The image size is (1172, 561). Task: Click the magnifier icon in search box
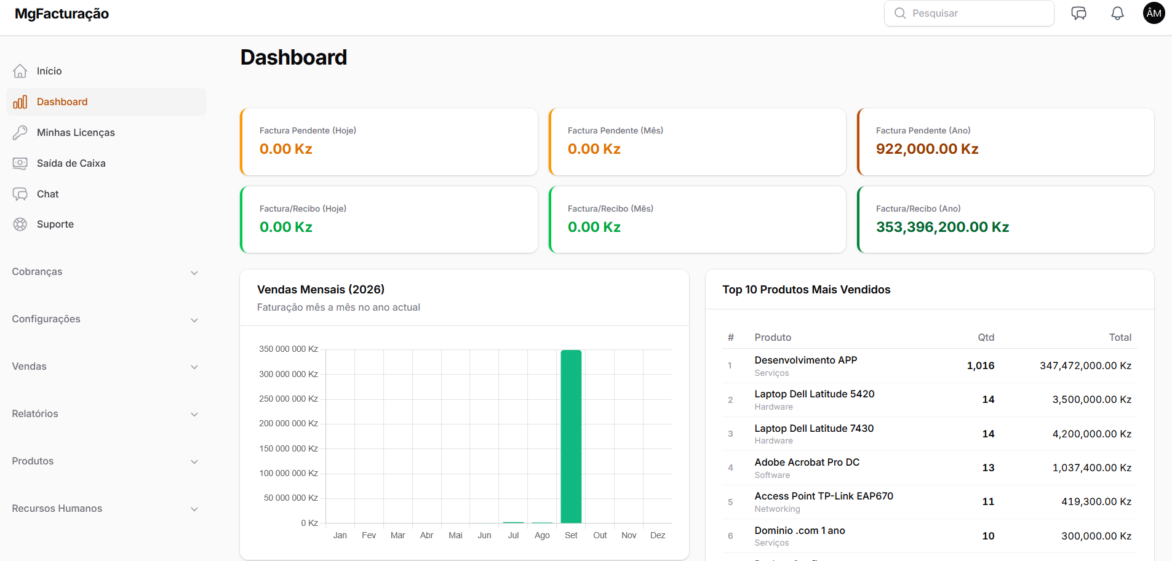click(900, 13)
